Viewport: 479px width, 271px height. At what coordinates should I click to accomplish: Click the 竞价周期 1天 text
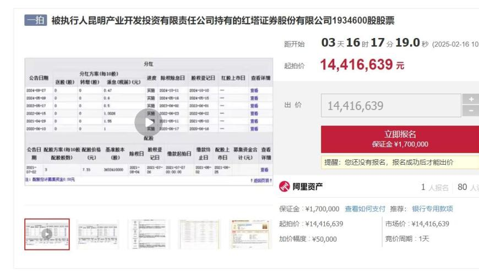(x=407, y=239)
